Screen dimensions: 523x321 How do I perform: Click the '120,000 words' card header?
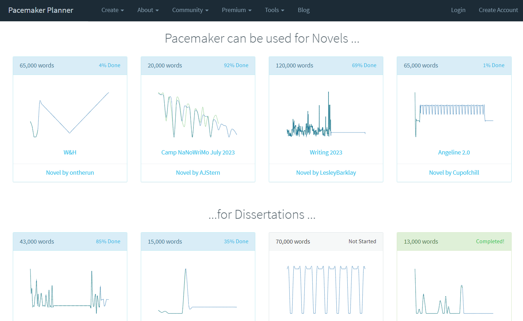coord(326,66)
